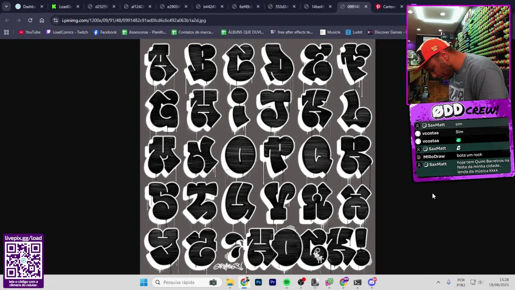The height and width of the screenshot is (290, 515).
Task: Go to the browser home page
Action: pos(42,20)
